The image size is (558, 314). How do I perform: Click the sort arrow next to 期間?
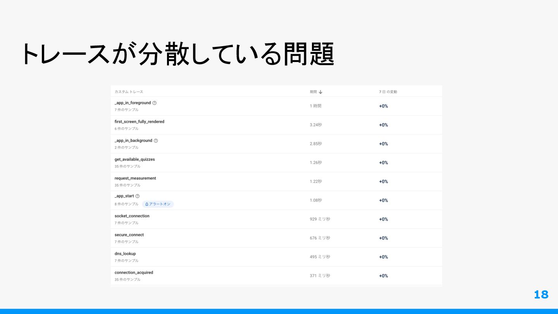click(320, 92)
